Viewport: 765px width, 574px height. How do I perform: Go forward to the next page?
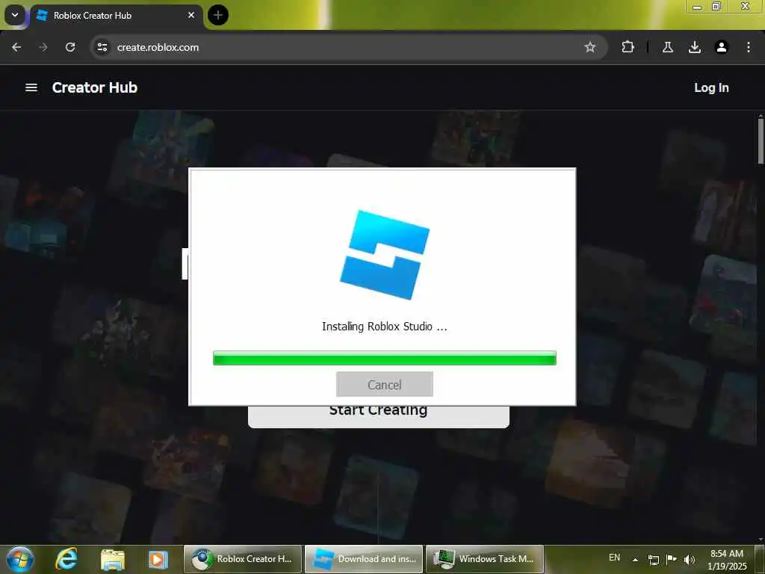(x=43, y=47)
